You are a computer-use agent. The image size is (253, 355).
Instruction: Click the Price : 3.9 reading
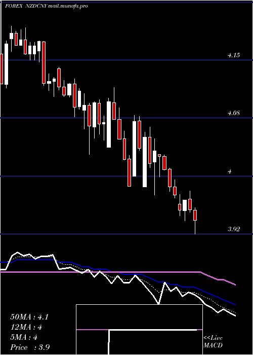30,347
